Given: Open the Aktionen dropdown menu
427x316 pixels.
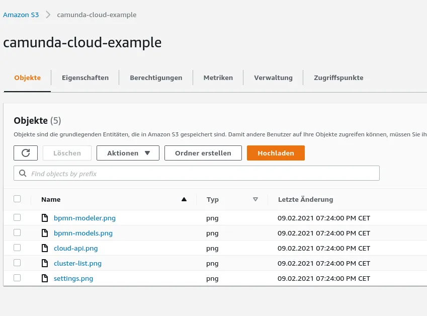Looking at the screenshot, I should (128, 153).
